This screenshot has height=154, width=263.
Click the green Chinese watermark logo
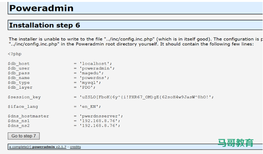[x=235, y=143]
